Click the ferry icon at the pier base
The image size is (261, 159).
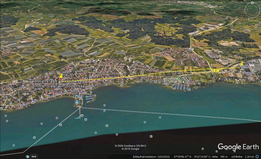[77, 102]
